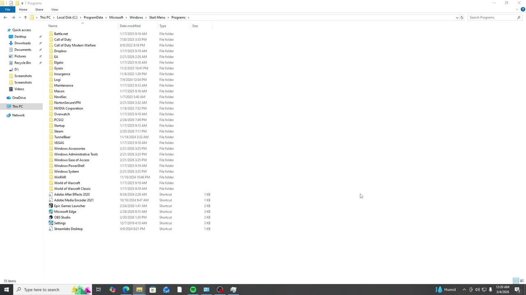Go up one folder with the up arrow
This screenshot has width=526, height=295.
25,18
